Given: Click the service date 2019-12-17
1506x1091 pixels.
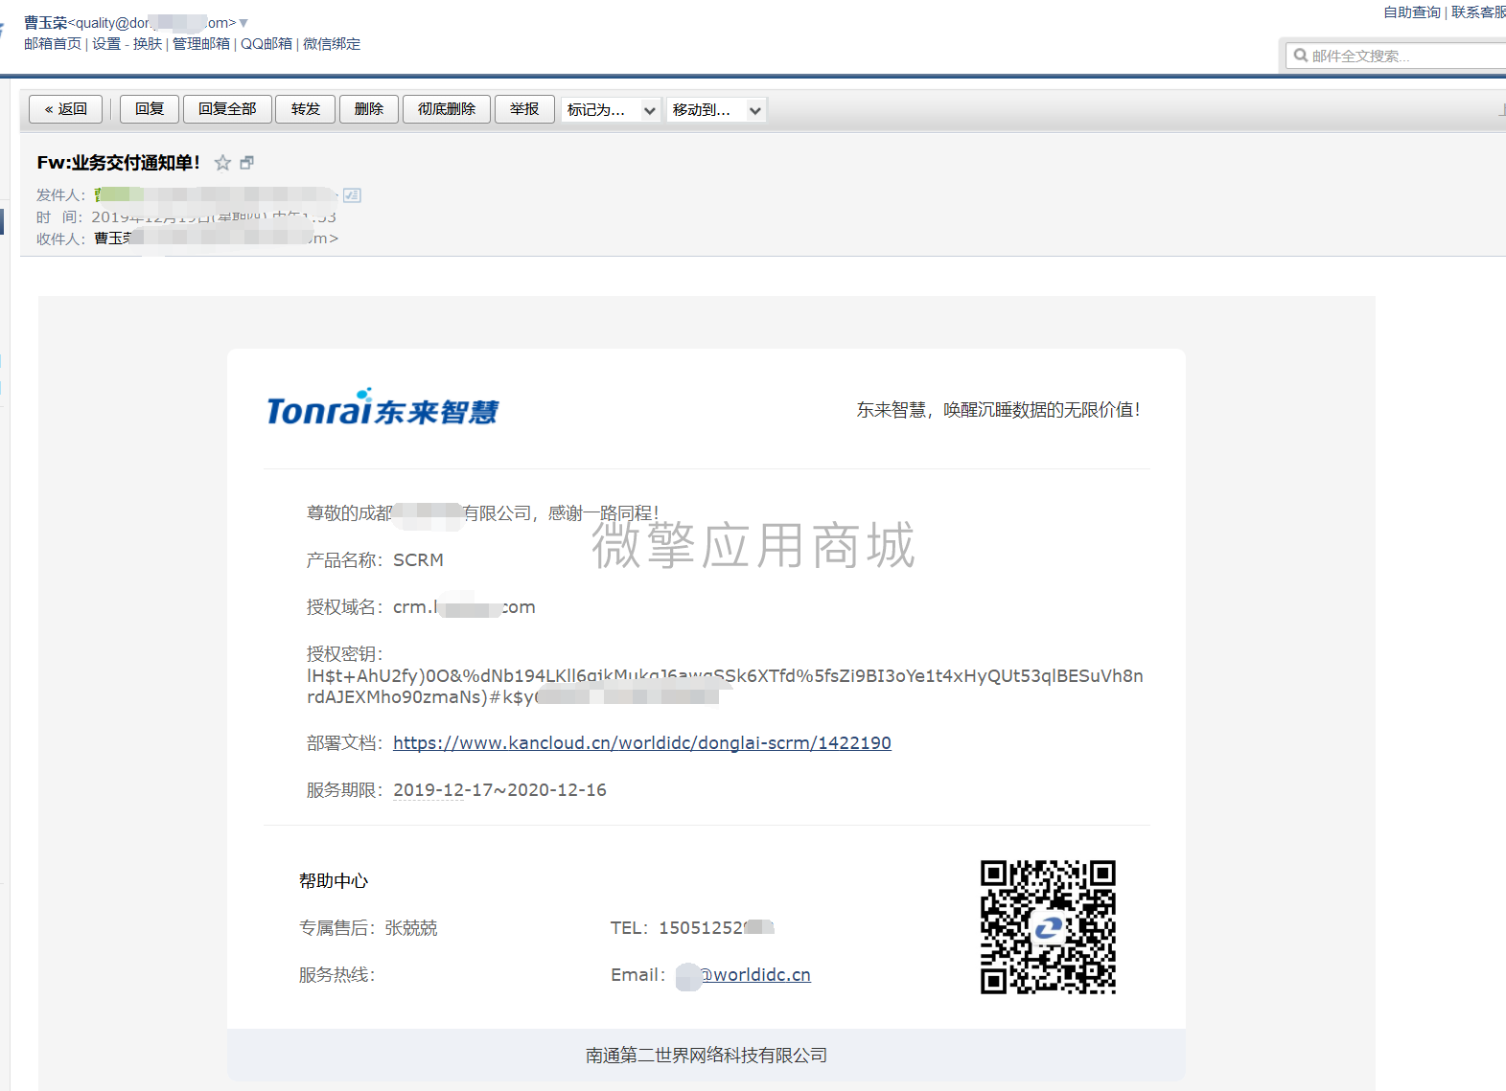Looking at the screenshot, I should pyautogui.click(x=443, y=790).
